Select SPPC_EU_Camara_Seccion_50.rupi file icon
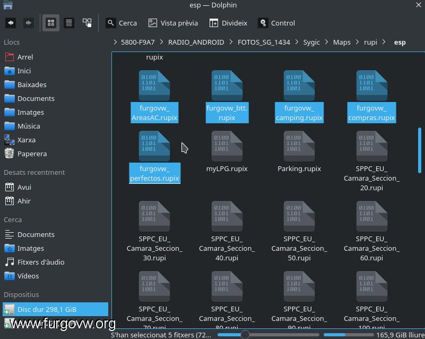This screenshot has height=339, width=425. (299, 216)
